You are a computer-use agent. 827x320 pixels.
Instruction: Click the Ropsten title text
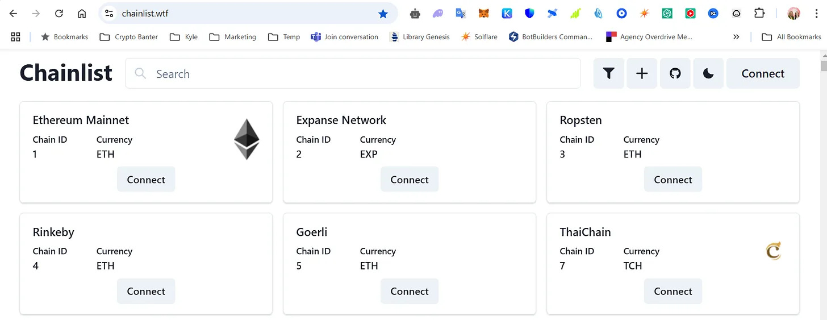(x=580, y=120)
